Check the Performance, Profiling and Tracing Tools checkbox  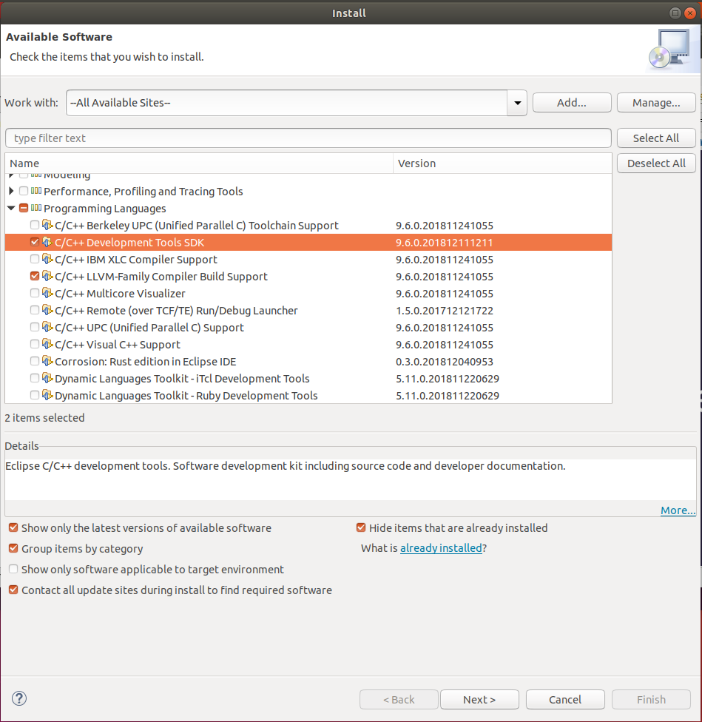[x=24, y=191]
